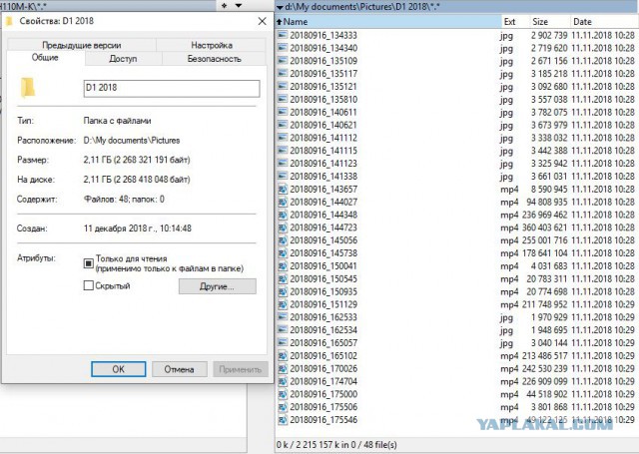This screenshot has width=639, height=454.
Task: Click the video icon of 20180916_145056
Action: (x=283, y=240)
